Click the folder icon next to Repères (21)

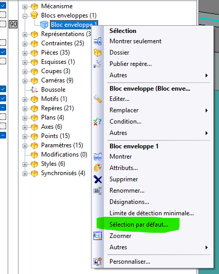pos(34,108)
